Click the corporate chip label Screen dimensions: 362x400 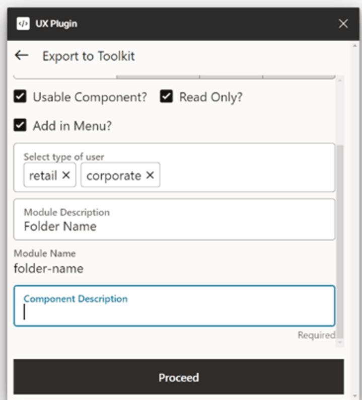point(113,176)
